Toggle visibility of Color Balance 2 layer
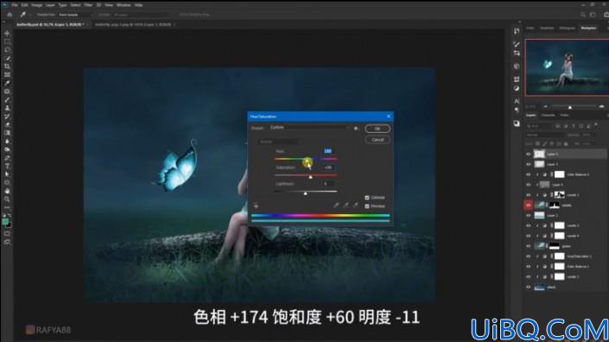Image resolution: width=609 pixels, height=342 pixels. pyautogui.click(x=528, y=174)
